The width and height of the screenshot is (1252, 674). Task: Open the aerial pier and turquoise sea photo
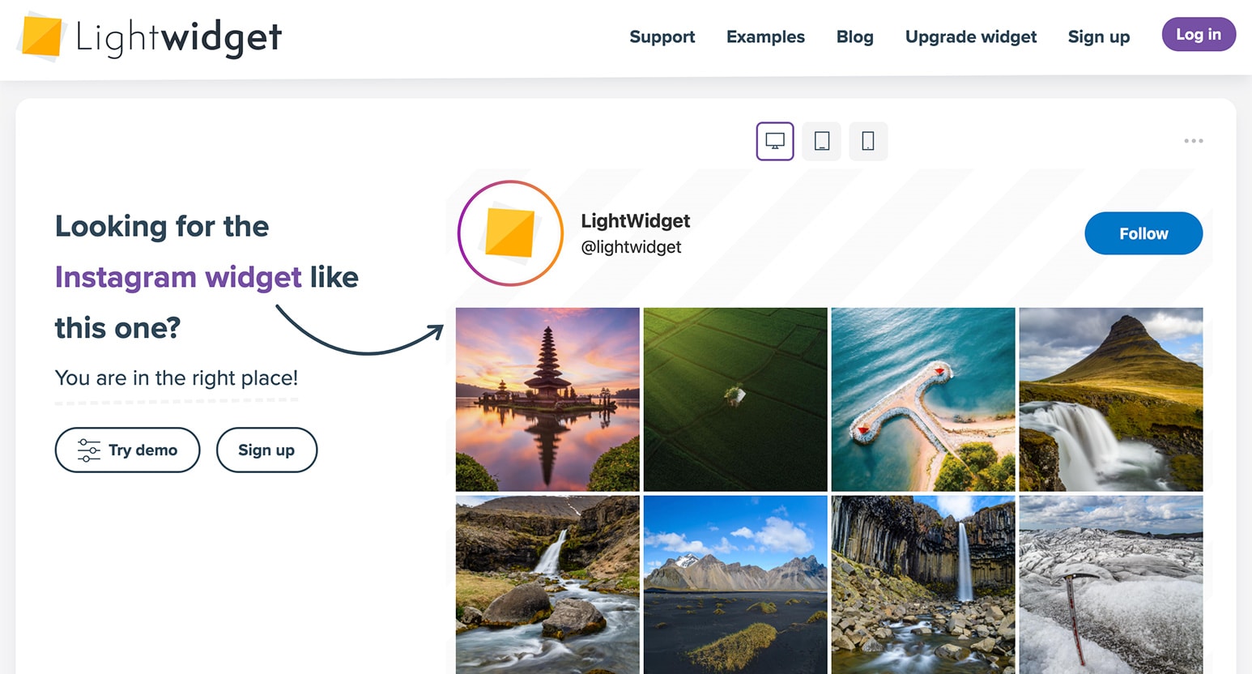(x=922, y=399)
